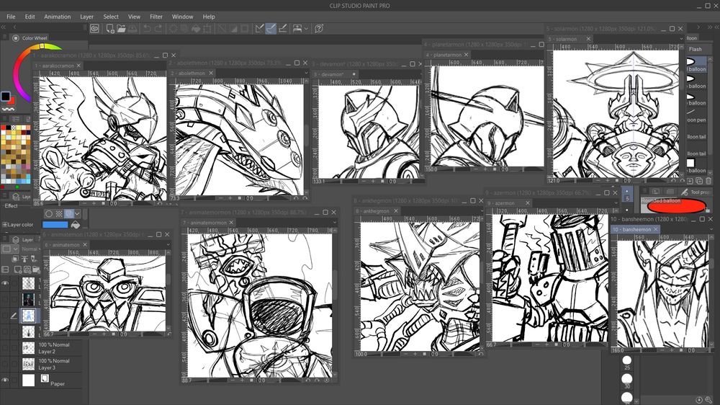Click the hue ring handle on Color Wheel
Image resolution: width=720 pixels, height=405 pixels.
42,46
